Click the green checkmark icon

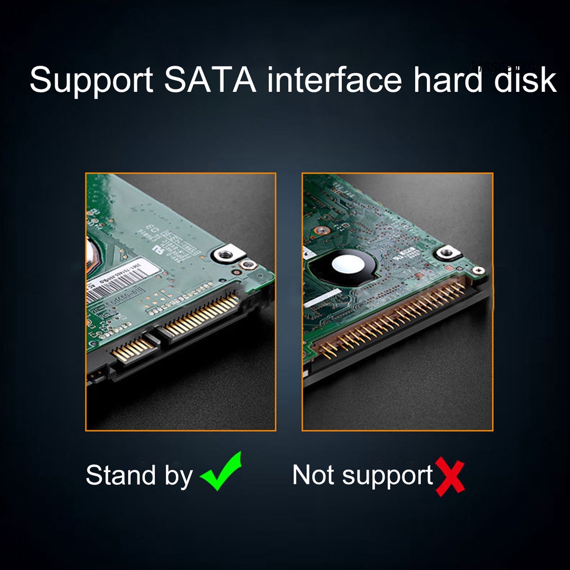(x=220, y=471)
